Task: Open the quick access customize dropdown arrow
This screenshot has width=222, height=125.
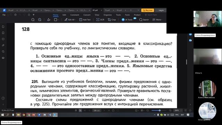Action: (x=34, y=15)
